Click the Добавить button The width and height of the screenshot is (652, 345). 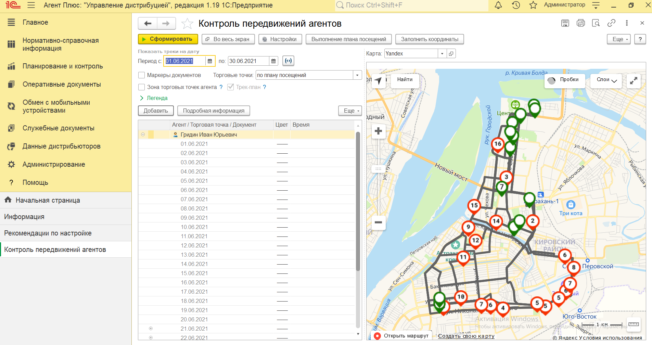156,111
